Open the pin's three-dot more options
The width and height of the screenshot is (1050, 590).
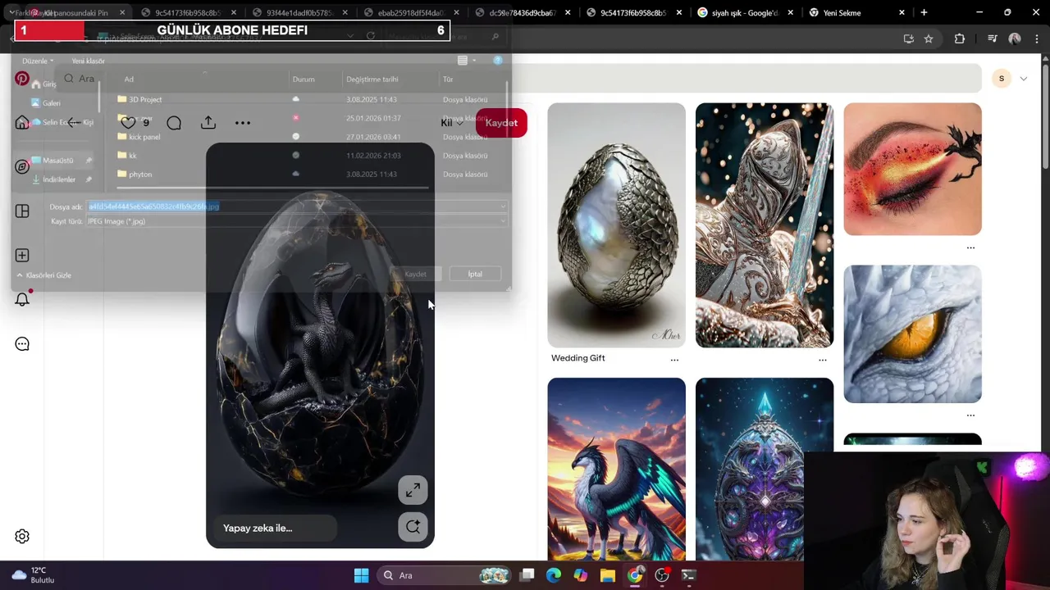243,123
